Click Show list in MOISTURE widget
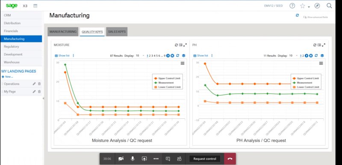The height and width of the screenshot is (165, 342). [x=62, y=56]
